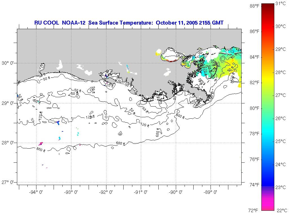Screen dimensions: 289x215
Task: Click the "29° 0'" latitude label
Action: point(8,103)
